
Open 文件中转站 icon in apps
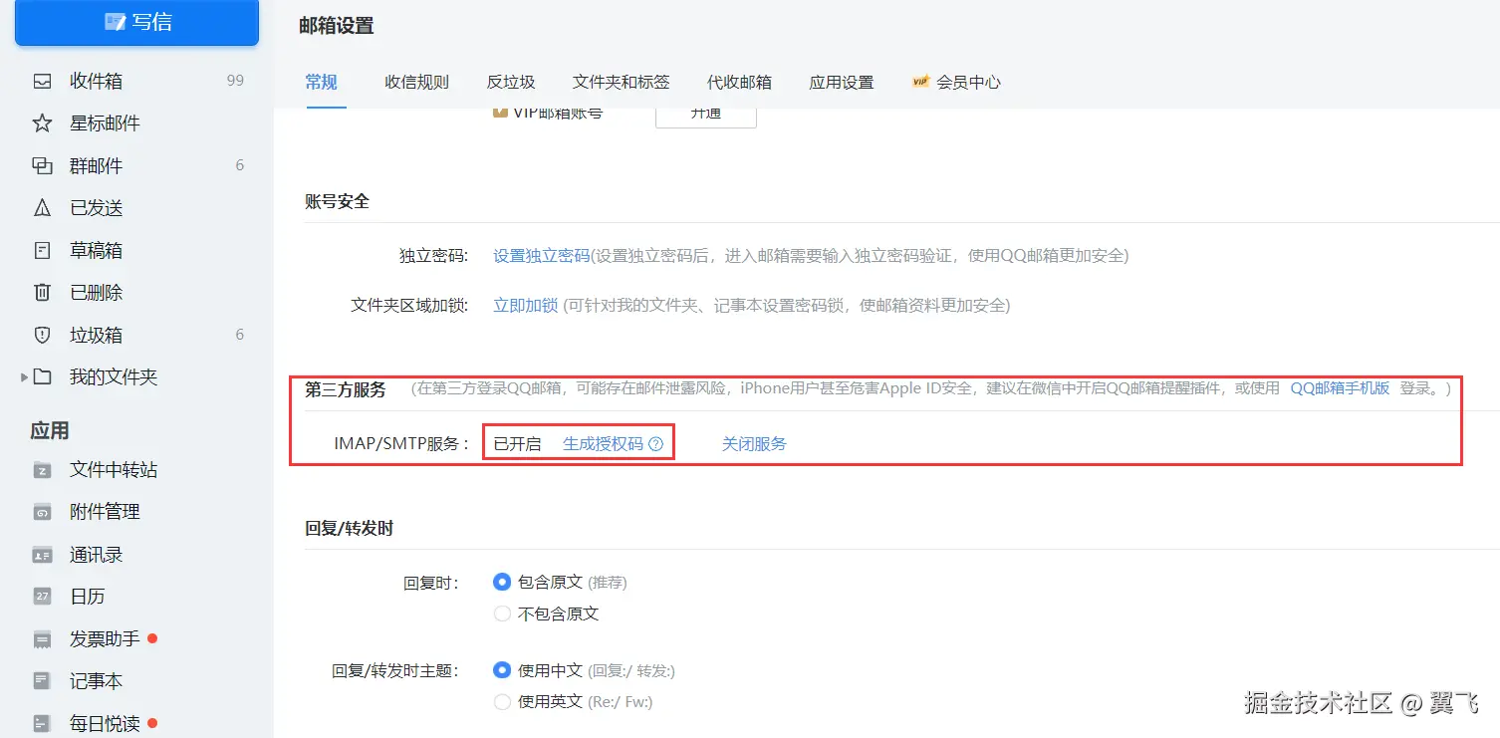[x=42, y=470]
